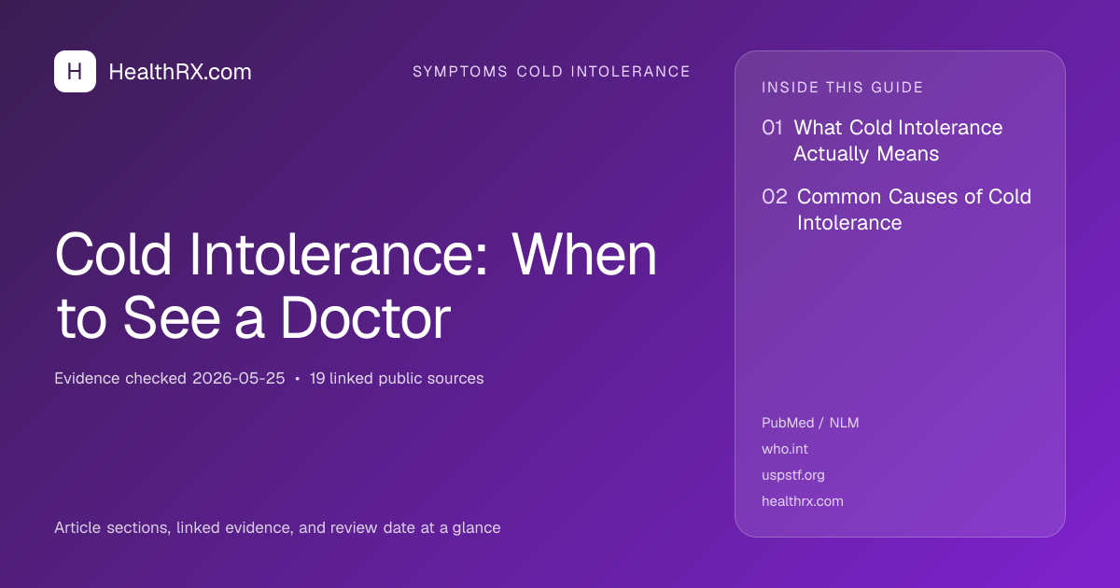
Task: Select the Article sections, linked evidence footer caption
Action: [277, 528]
